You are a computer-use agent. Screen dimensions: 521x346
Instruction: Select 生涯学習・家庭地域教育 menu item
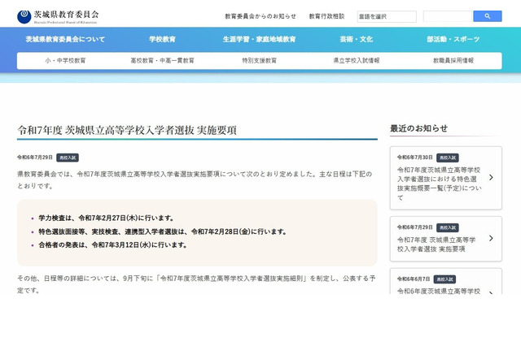point(259,39)
